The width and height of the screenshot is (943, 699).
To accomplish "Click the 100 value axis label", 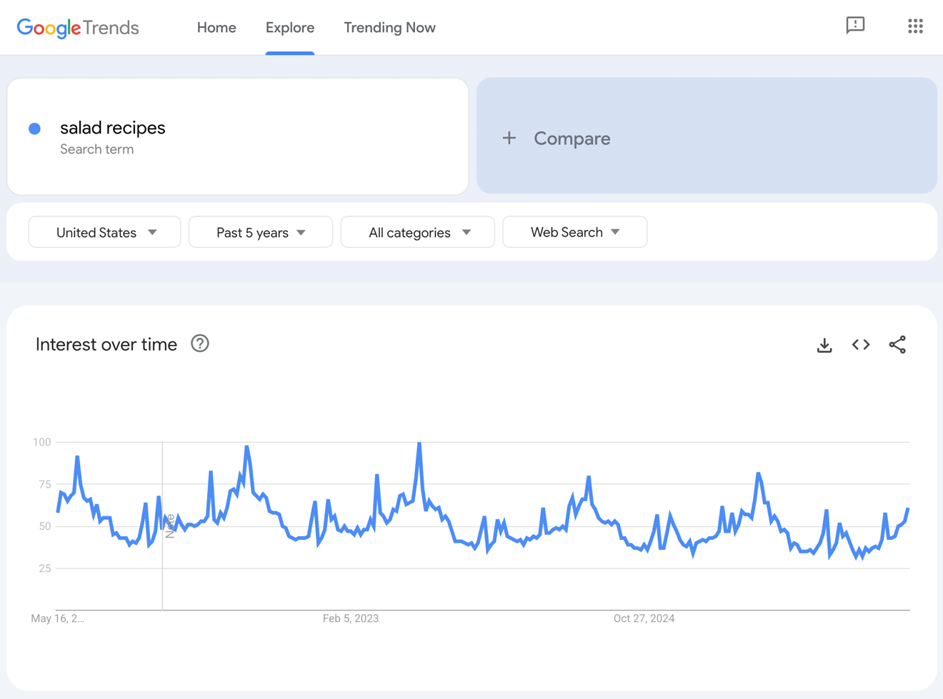I will [x=42, y=442].
